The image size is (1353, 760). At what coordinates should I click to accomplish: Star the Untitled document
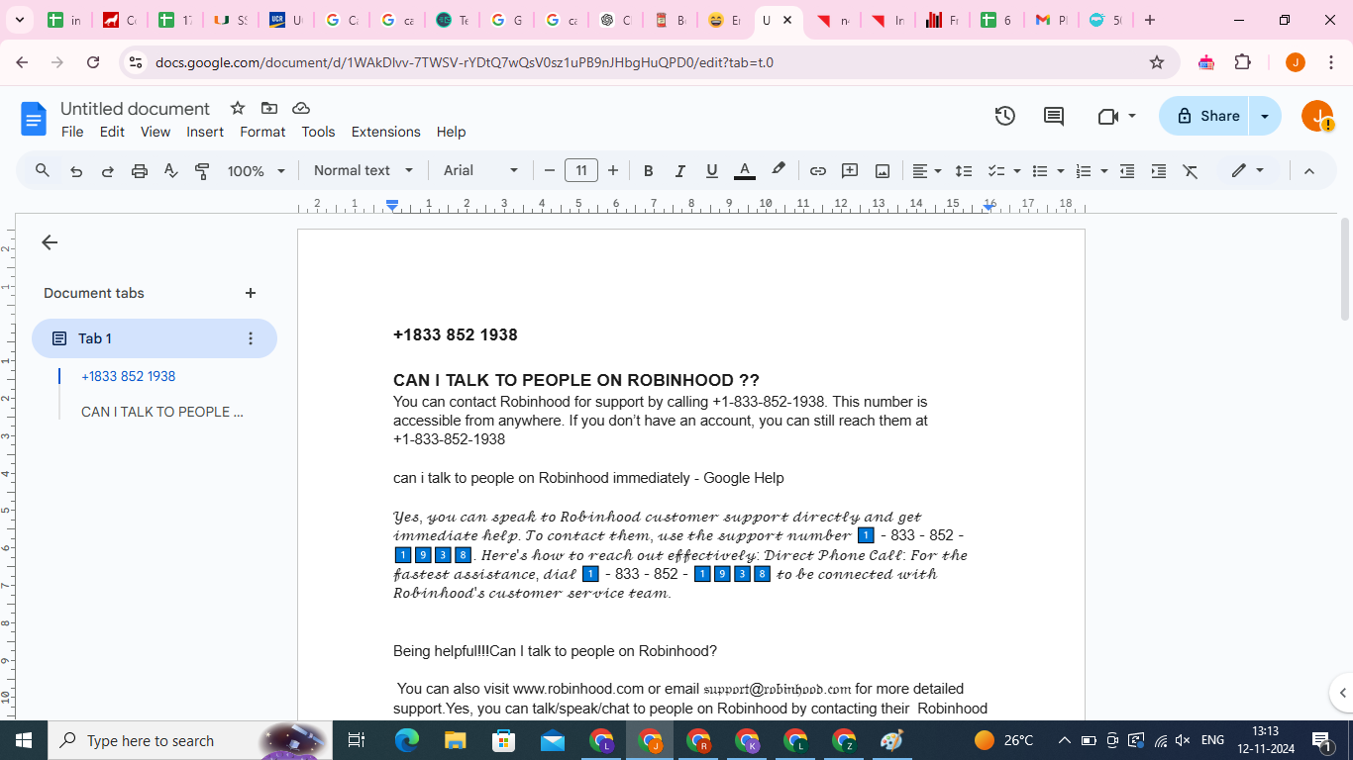(238, 108)
